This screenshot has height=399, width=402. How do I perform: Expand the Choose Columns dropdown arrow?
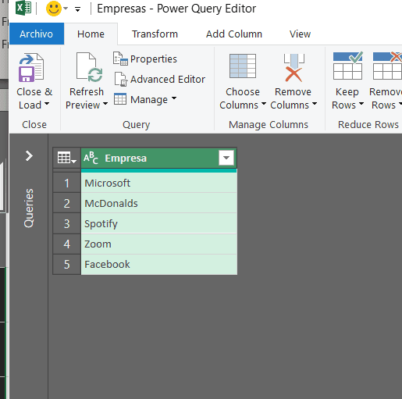pyautogui.click(x=264, y=104)
